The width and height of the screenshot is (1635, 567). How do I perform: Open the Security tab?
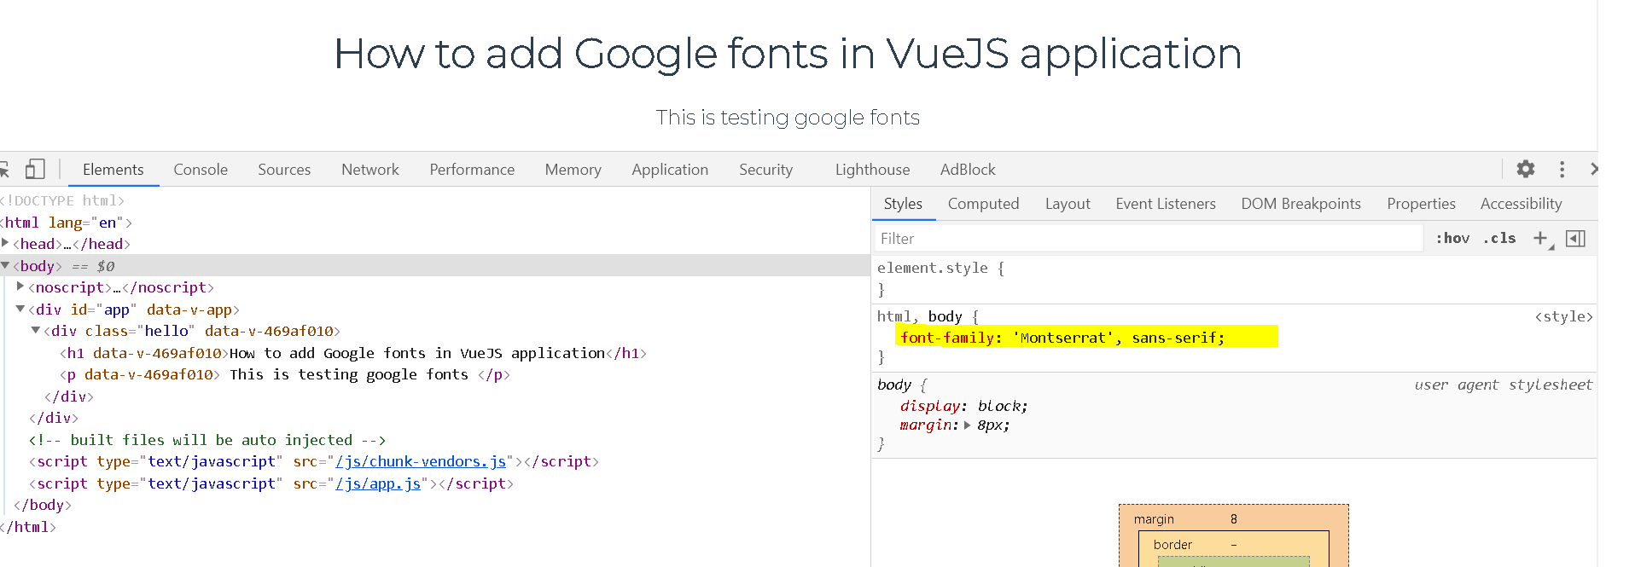[765, 169]
